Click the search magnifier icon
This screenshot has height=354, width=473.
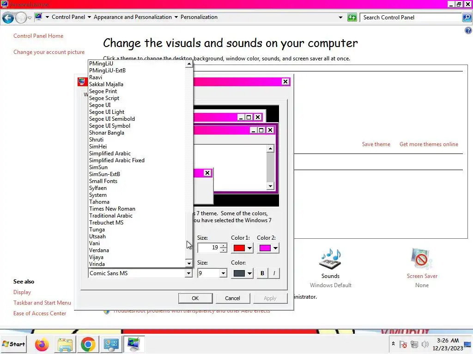[x=467, y=18]
